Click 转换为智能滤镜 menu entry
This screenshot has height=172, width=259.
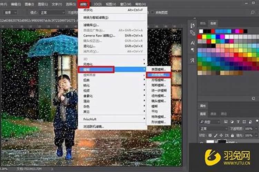point(96,18)
